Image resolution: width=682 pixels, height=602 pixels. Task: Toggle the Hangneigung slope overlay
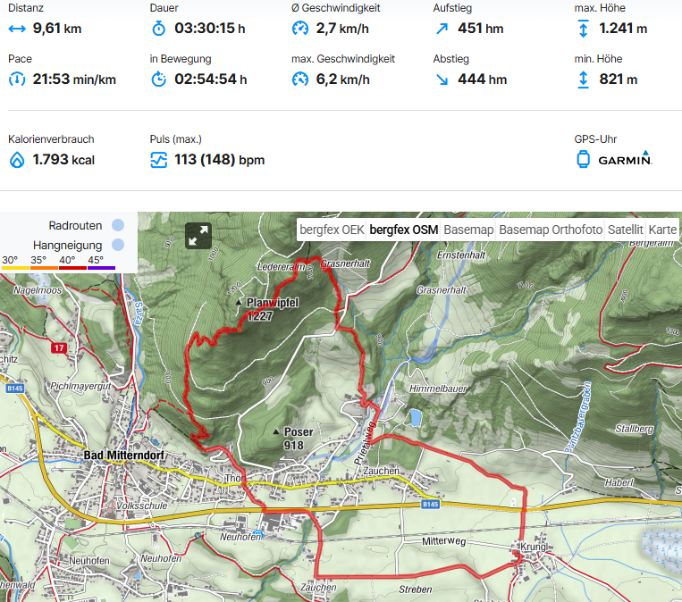pos(118,245)
